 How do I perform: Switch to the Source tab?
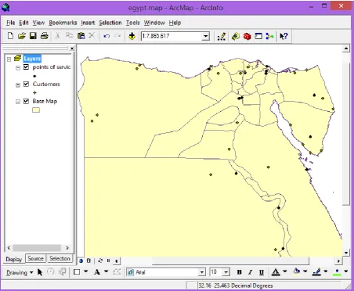pyautogui.click(x=36, y=258)
